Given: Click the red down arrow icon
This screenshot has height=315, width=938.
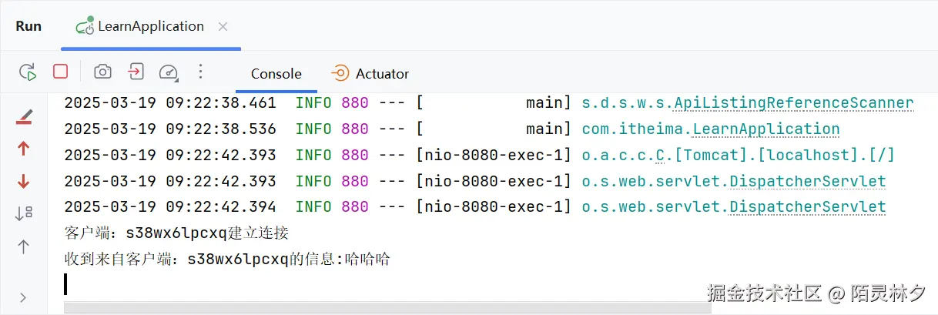Looking at the screenshot, I should click(24, 182).
